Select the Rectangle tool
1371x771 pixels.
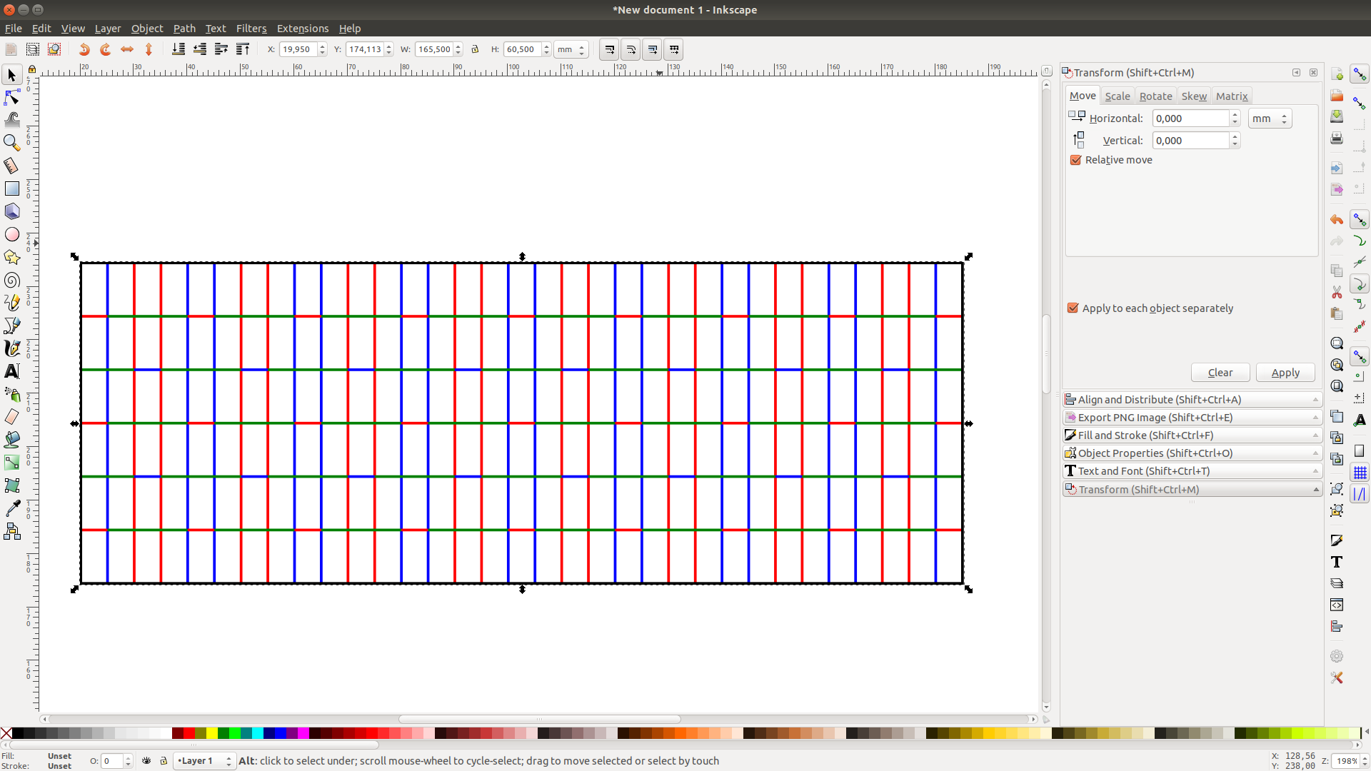[12, 188]
